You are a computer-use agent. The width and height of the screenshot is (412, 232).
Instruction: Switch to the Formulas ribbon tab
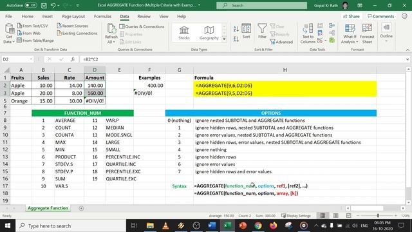click(103, 16)
